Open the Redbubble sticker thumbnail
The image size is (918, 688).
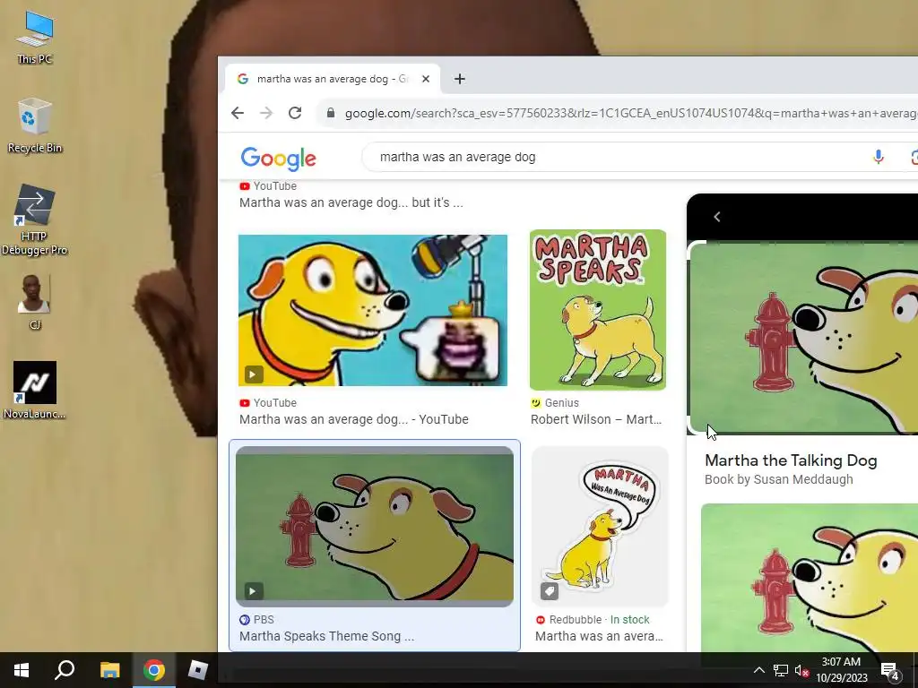(600, 527)
